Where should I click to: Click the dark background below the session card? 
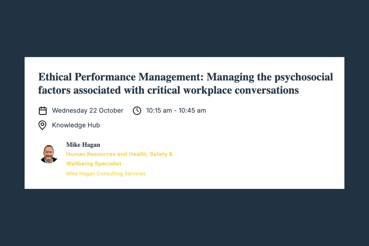coord(184,218)
